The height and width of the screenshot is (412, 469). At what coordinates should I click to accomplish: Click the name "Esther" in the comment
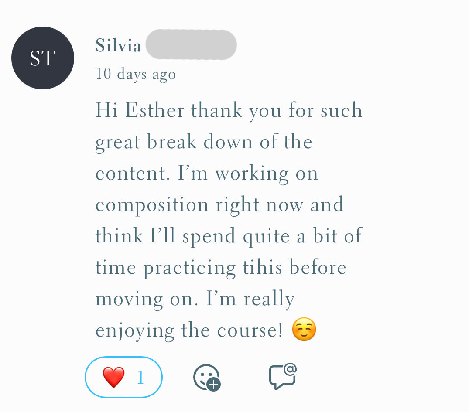[154, 110]
